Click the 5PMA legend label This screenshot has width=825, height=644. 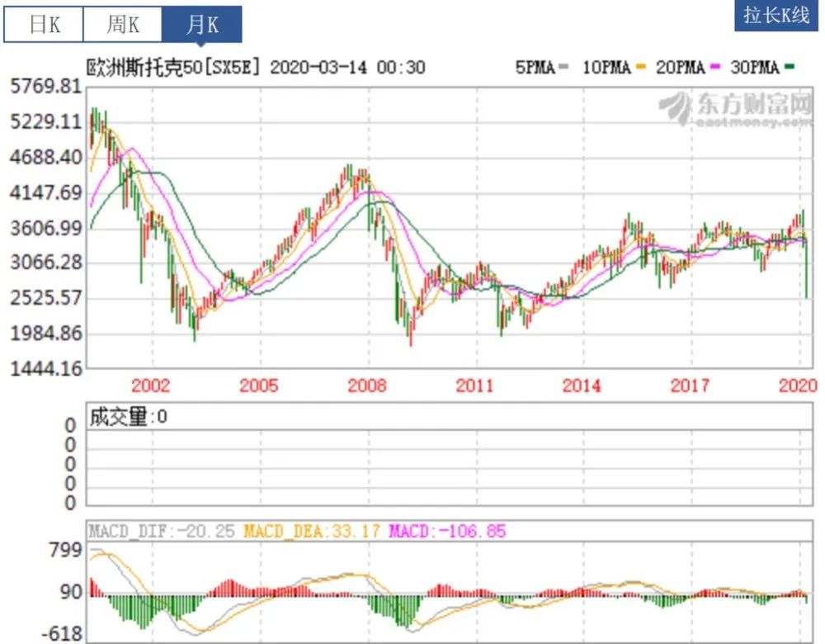(x=535, y=68)
